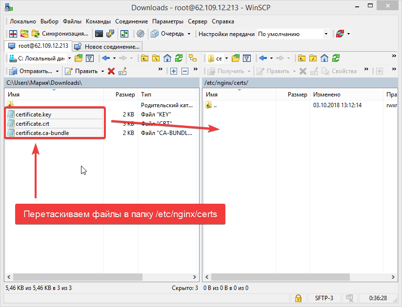This screenshot has width=402, height=307.
Task: Click the Очередь queue button
Action: 168,34
